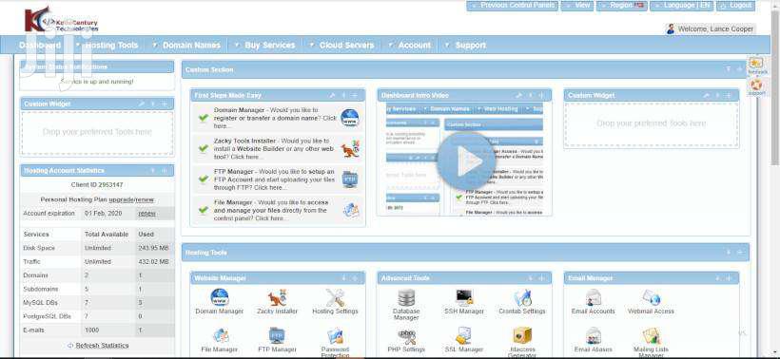Click disk space used value 243.95 MB
This screenshot has width=780, height=359.
pos(154,248)
